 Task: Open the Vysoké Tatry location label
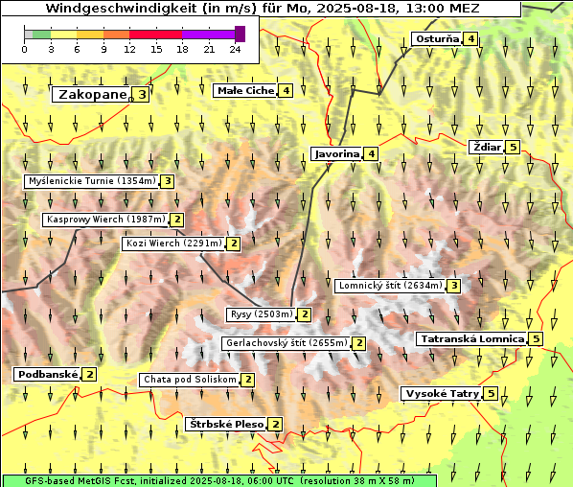pyautogui.click(x=442, y=394)
